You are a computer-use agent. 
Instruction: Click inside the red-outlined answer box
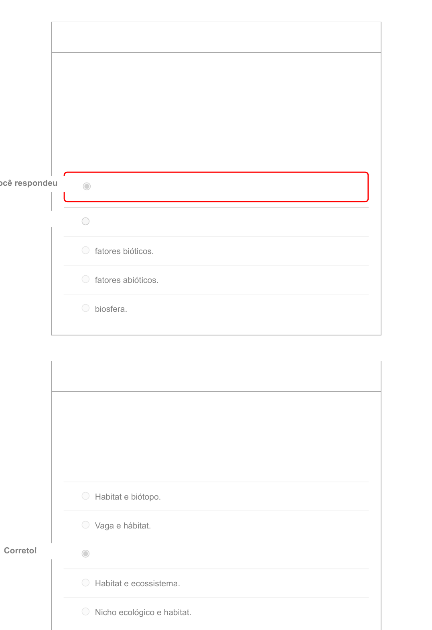pos(216,187)
